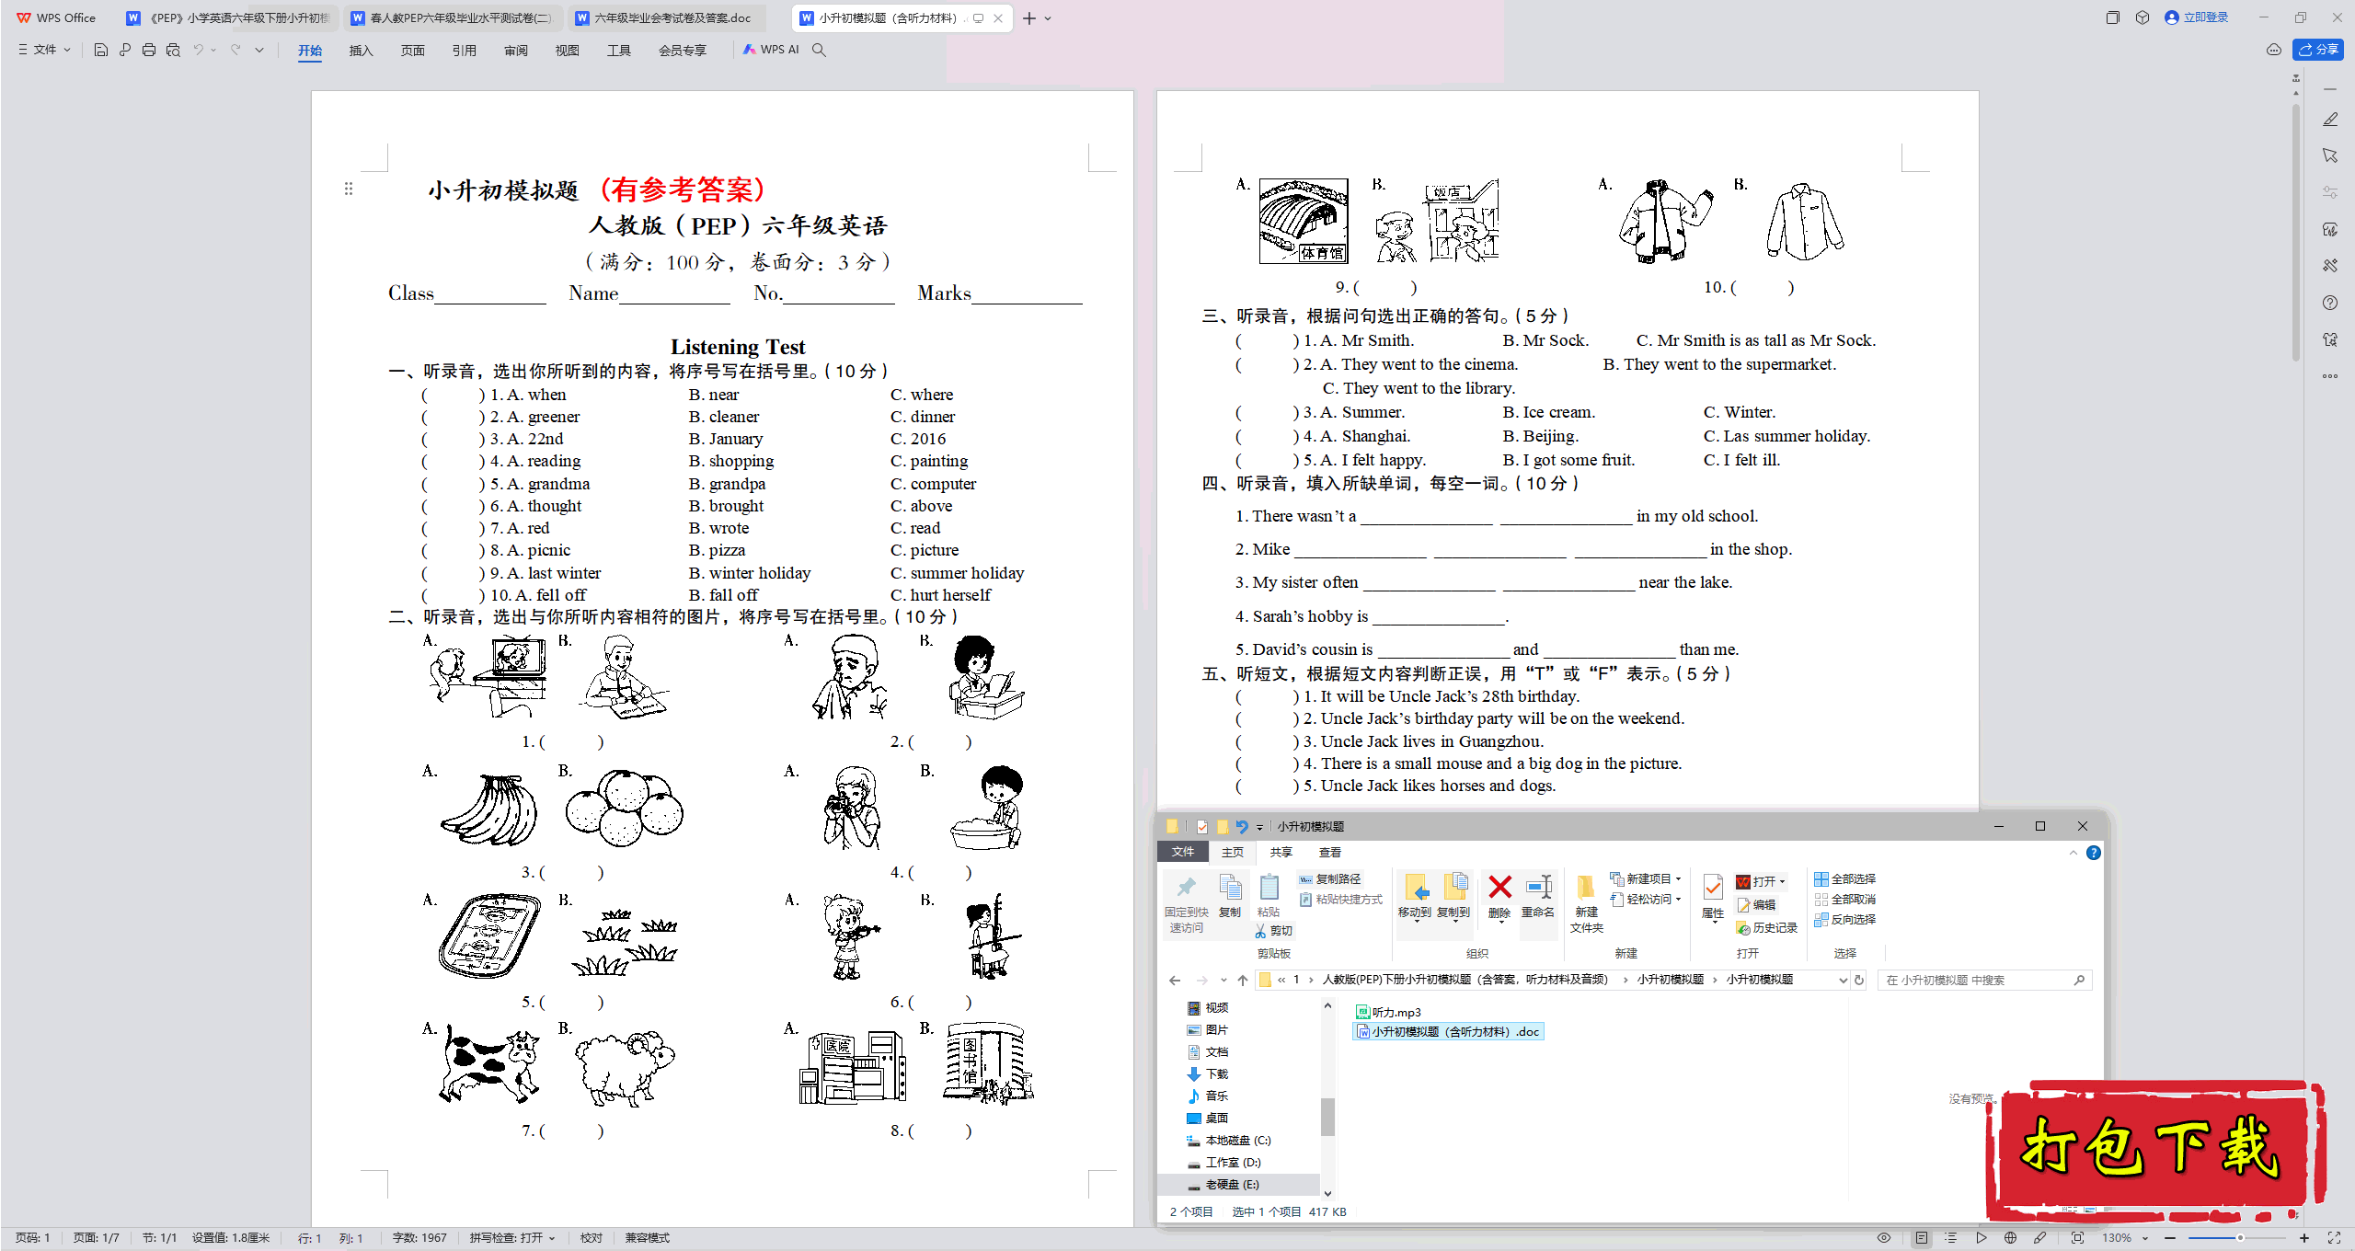Open WPS AI assistant
The width and height of the screenshot is (2355, 1251).
771,50
